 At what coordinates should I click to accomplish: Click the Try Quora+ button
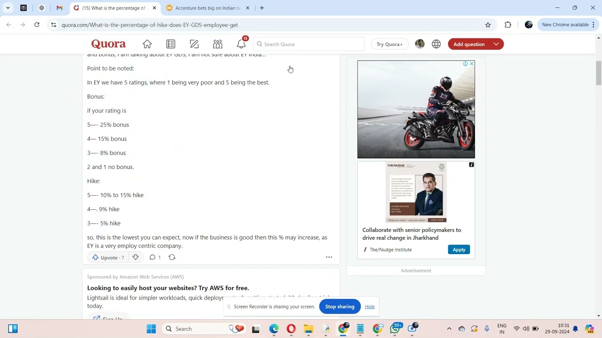(389, 44)
